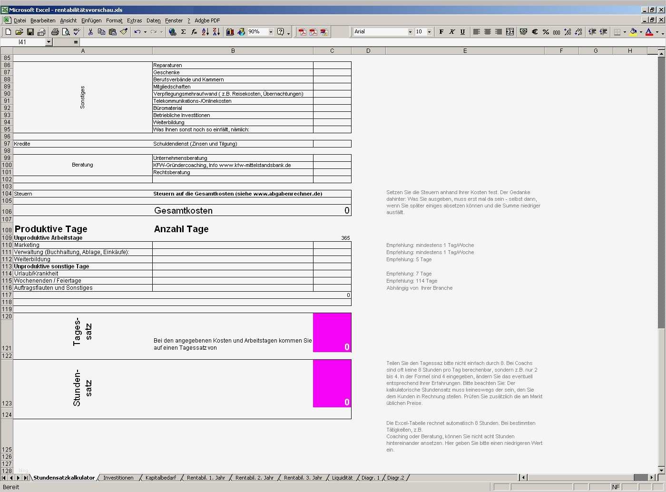Viewport: 666px width, 492px height.
Task: Click the Percent style icon
Action: 546,32
